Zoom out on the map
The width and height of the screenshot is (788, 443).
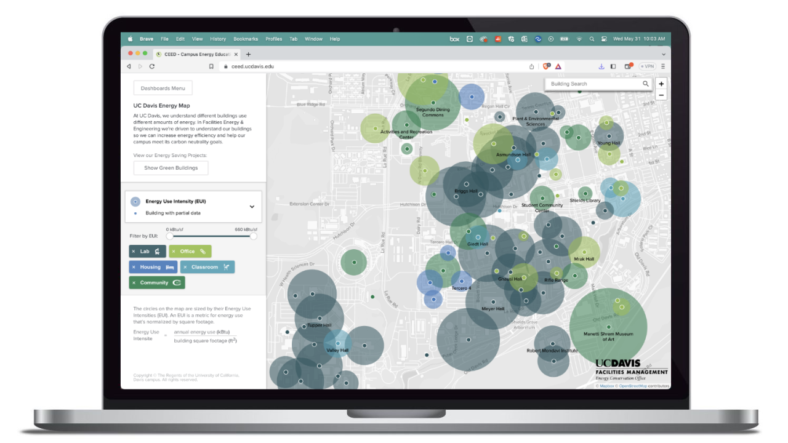pos(661,95)
